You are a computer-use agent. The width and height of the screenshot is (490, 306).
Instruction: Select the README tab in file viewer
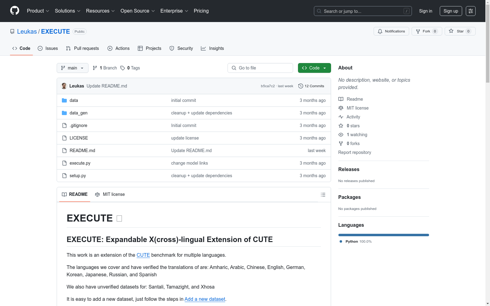(x=75, y=194)
